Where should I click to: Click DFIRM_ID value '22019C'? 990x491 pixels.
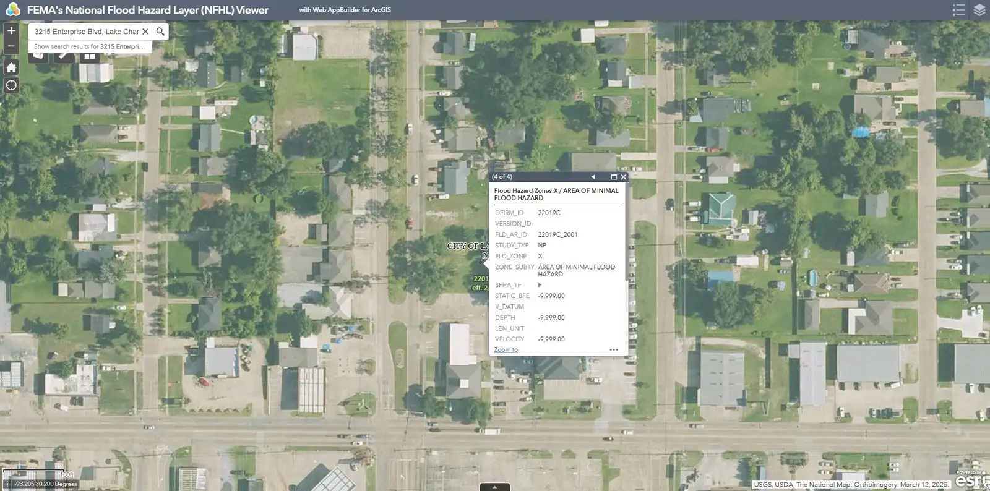(x=549, y=213)
